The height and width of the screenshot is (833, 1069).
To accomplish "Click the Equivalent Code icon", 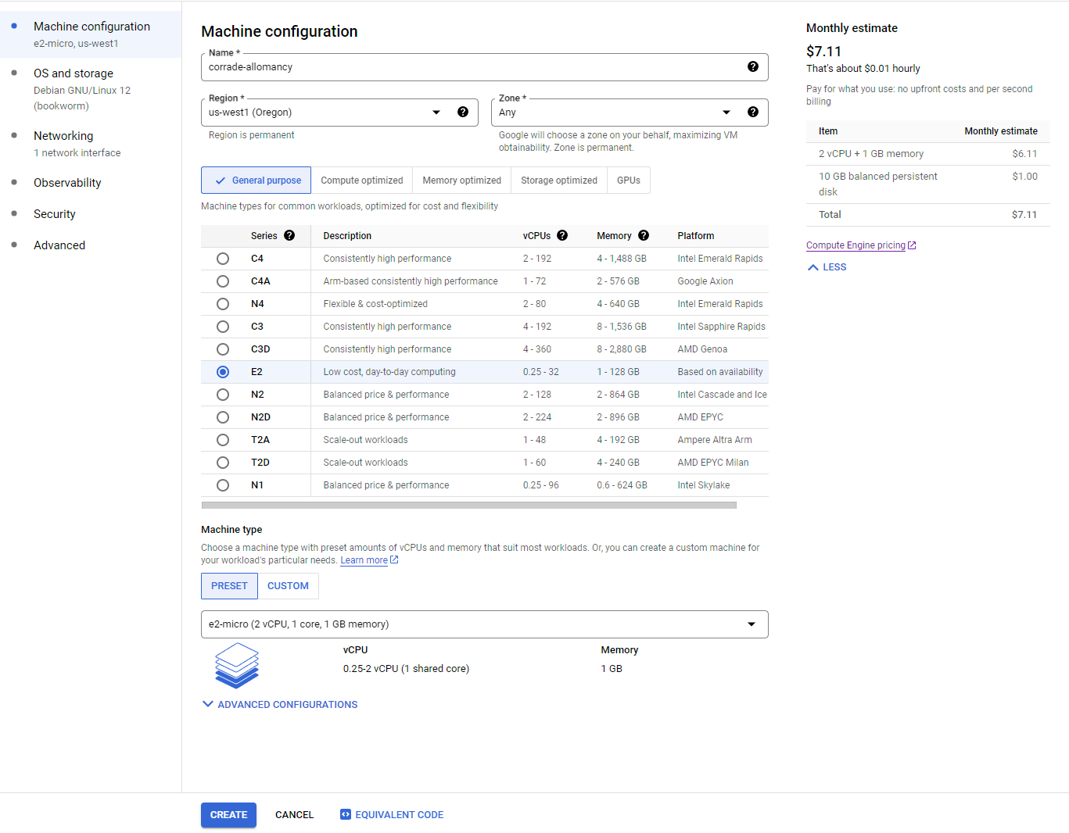I will 346,814.
